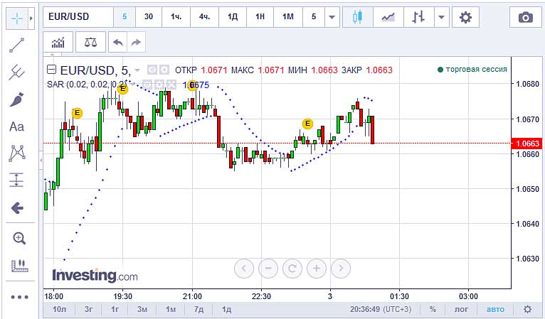545x319 pixels.
Task: Set date range to 10л
Action: [x=60, y=309]
